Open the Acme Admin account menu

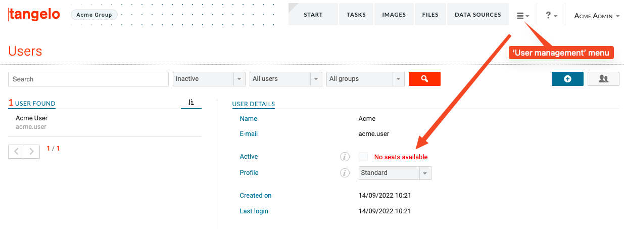[x=597, y=16]
